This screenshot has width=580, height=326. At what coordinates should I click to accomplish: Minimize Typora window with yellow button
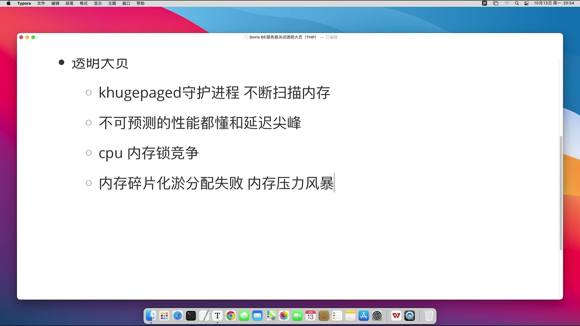click(x=27, y=37)
